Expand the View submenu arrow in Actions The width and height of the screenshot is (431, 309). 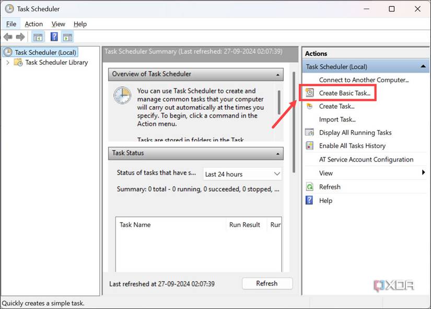click(423, 173)
